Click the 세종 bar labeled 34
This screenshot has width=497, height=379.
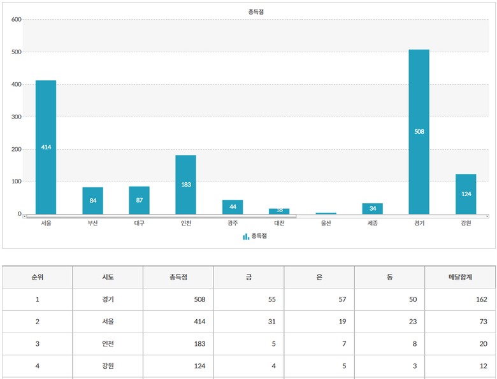point(372,209)
